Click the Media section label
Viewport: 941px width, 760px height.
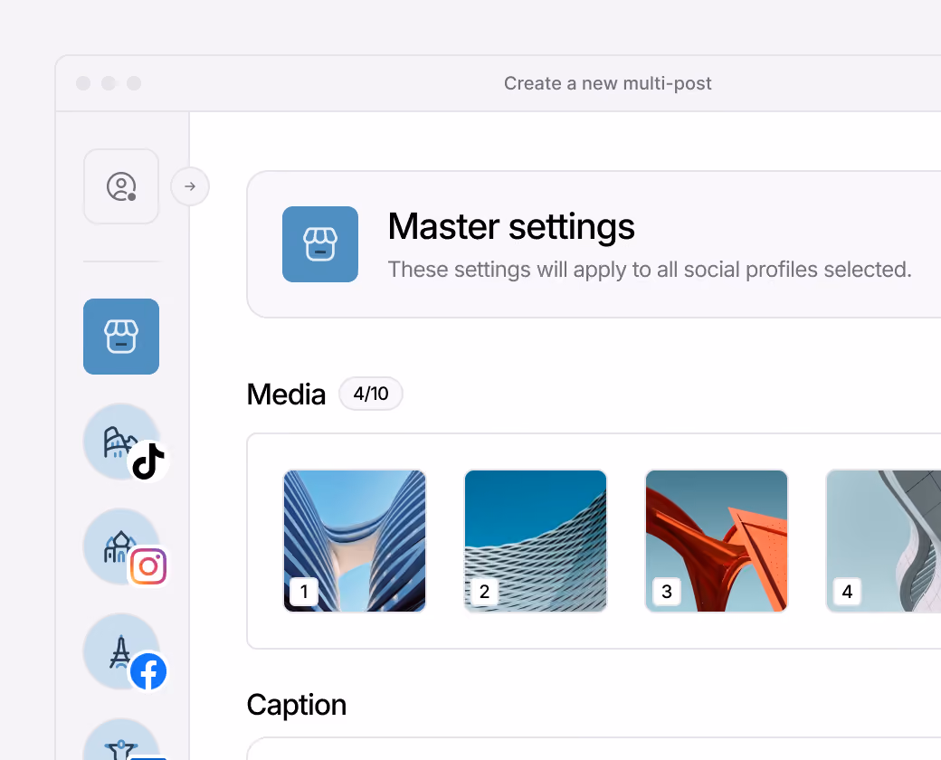[286, 394]
